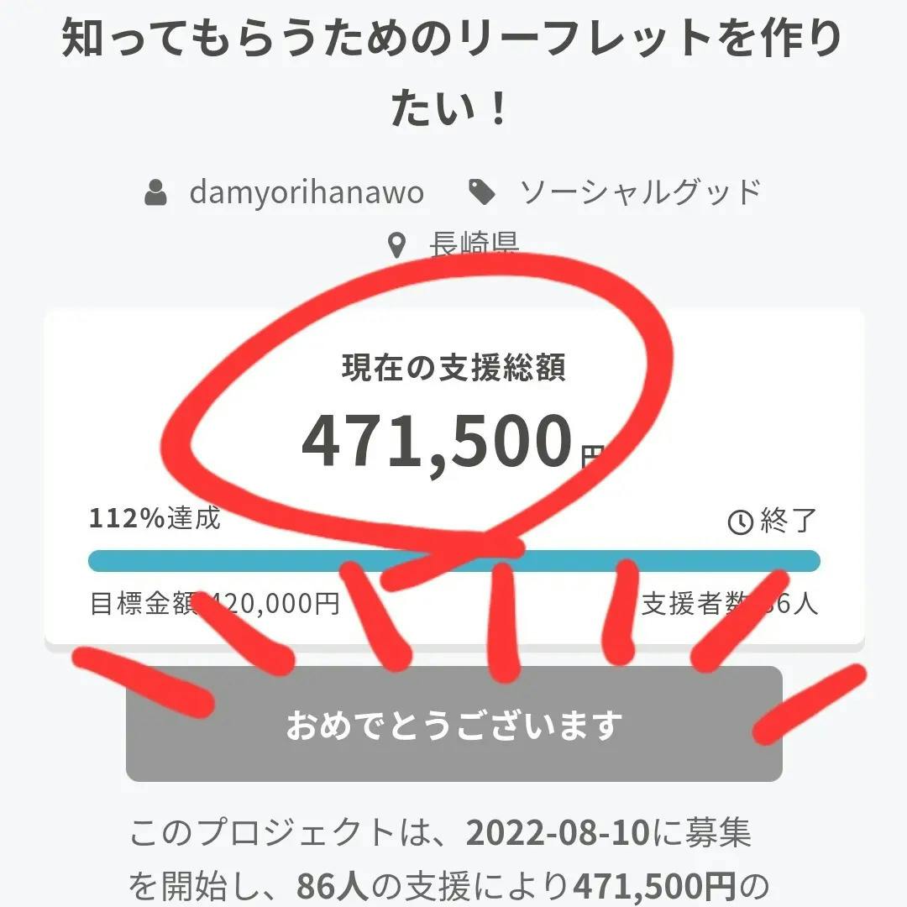Select the 長崎県 location link
907x907 pixels.
point(473,244)
